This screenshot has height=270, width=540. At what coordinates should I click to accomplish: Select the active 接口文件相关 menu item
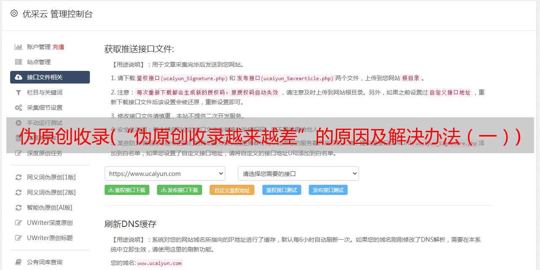(50, 77)
